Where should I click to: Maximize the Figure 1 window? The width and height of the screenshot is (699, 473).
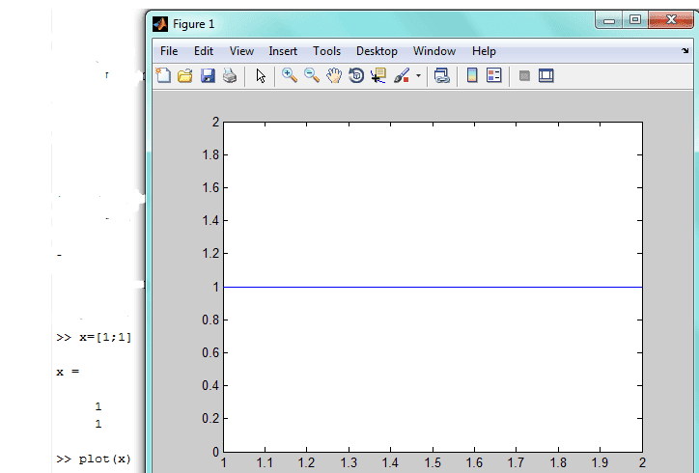(635, 19)
